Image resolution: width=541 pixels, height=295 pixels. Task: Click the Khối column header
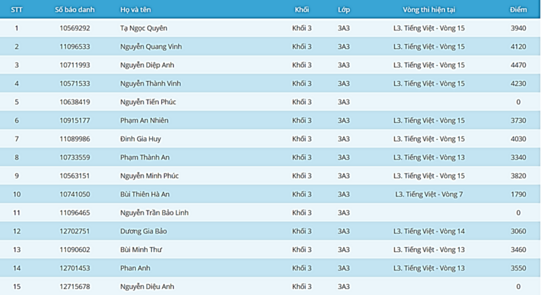[x=302, y=10]
